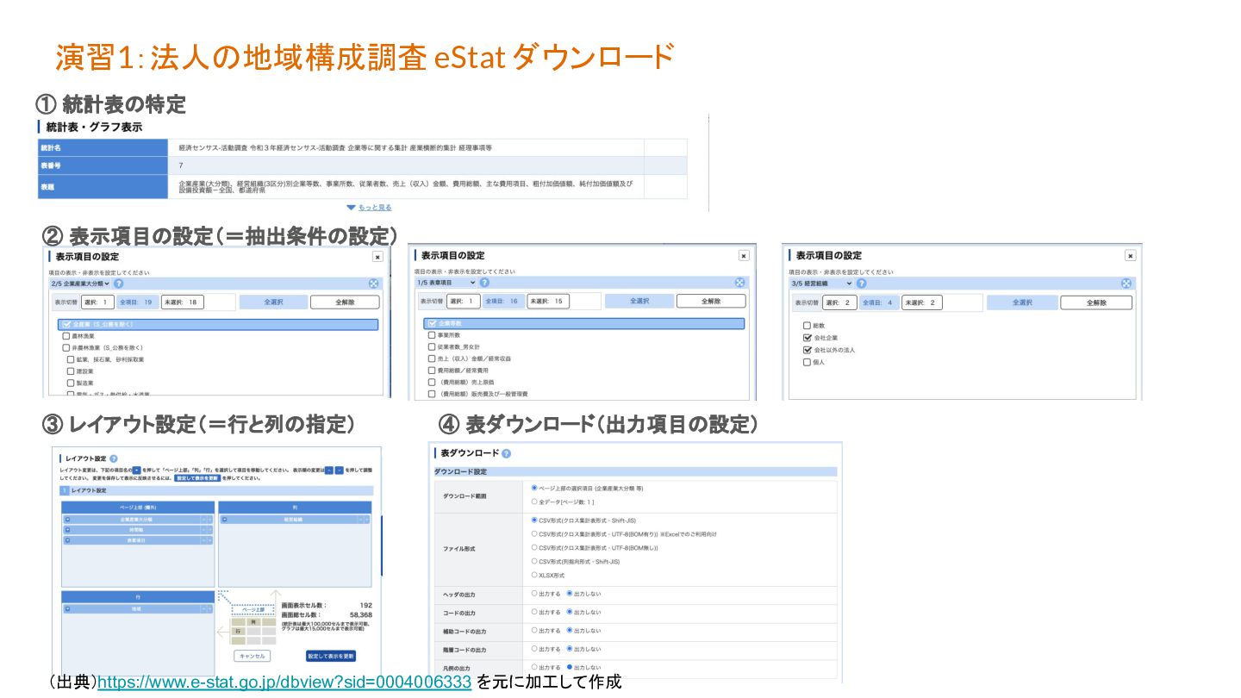This screenshot has width=1241, height=698.
Task: Click 選択: 2 toggle in 経営組織 dialog
Action: coord(839,302)
